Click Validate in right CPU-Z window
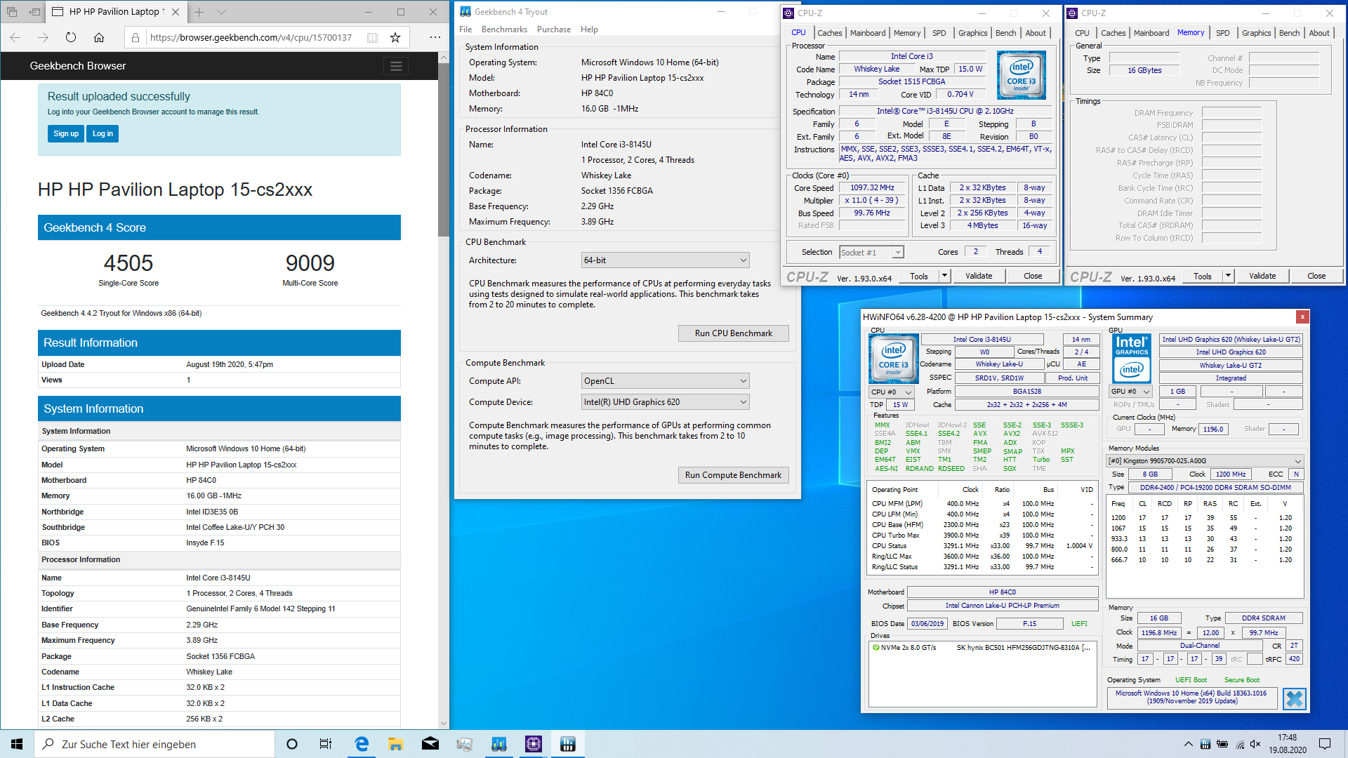The width and height of the screenshot is (1348, 758). coord(1262,277)
